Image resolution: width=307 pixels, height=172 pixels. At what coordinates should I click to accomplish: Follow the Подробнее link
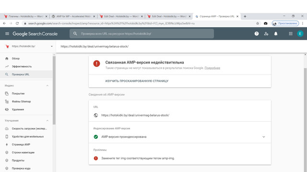212,68
